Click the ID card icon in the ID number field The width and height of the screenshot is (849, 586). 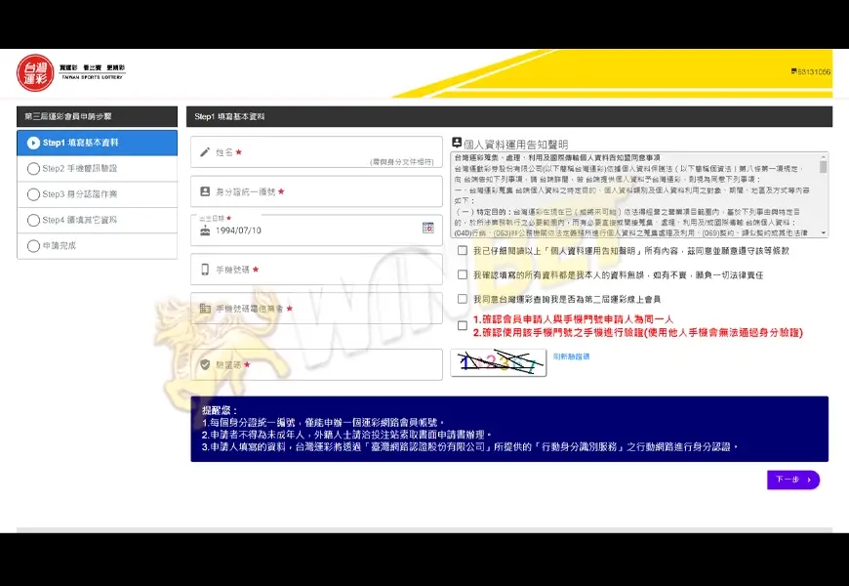(205, 191)
